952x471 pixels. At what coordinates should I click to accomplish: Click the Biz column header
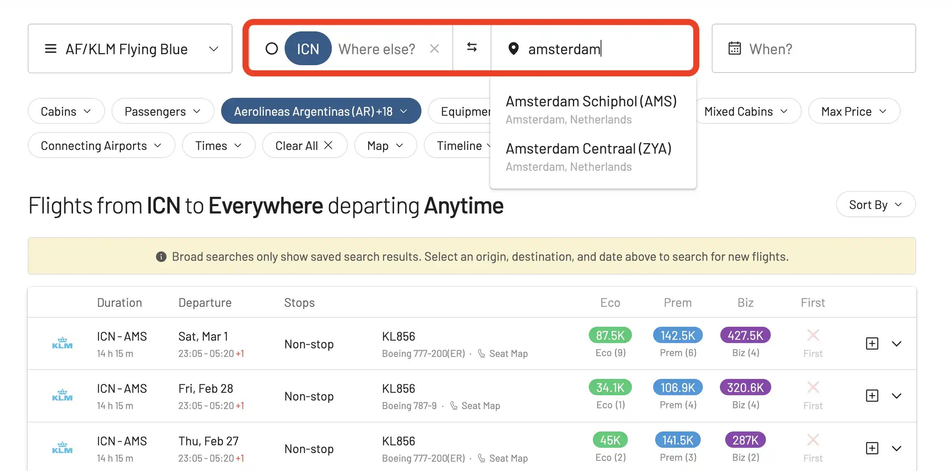pyautogui.click(x=745, y=302)
